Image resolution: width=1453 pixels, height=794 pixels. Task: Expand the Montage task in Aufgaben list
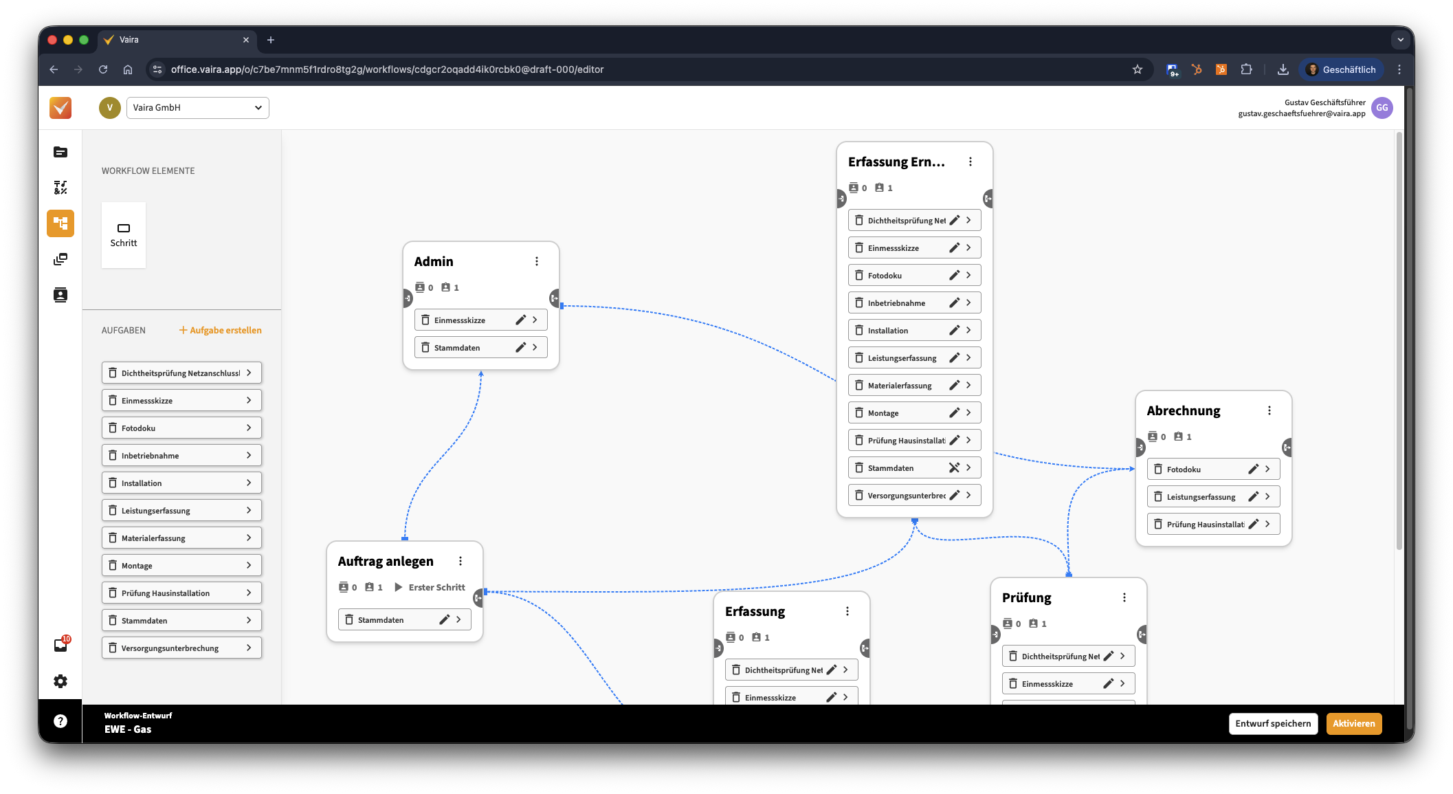[x=249, y=565]
